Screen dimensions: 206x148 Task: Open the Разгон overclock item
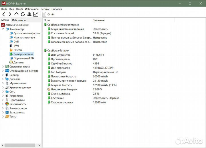(17, 50)
